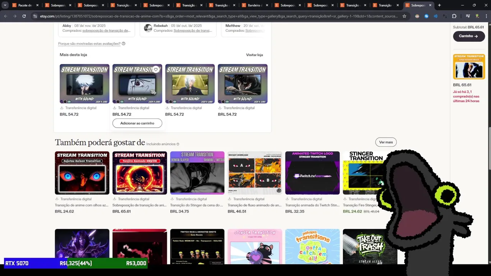Click 'Subtotal: BRL 65.61' text in sidebar
This screenshot has height=276, width=491.
(x=468, y=27)
